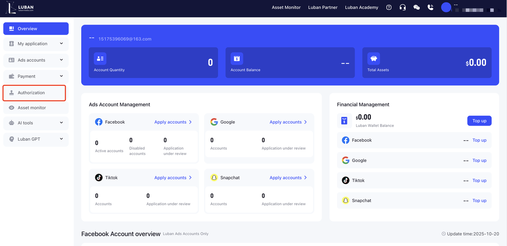
Task: Click Apply accounts link for Google
Action: click(286, 122)
